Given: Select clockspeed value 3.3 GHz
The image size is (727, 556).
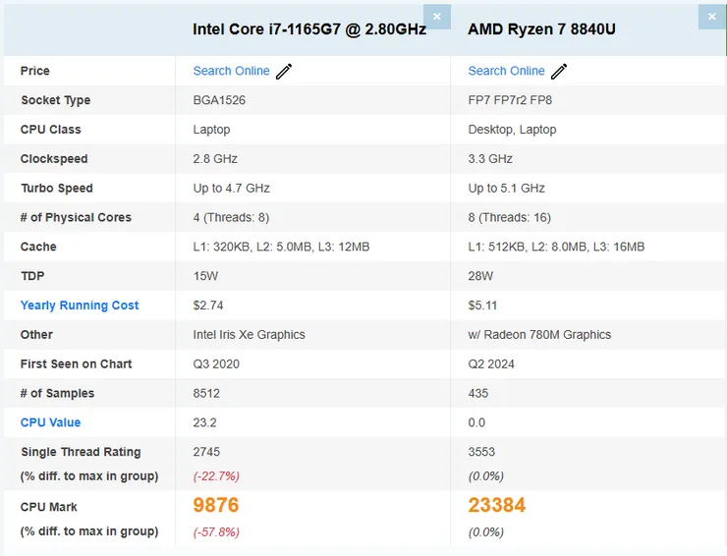Looking at the screenshot, I should point(490,159).
